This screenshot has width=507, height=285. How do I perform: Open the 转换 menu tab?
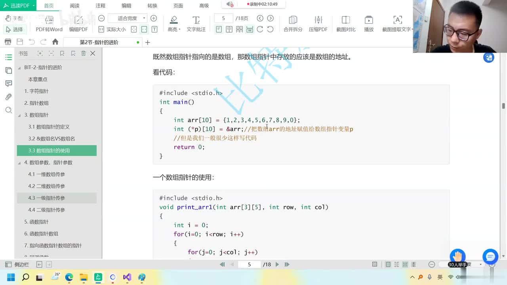pos(152,6)
